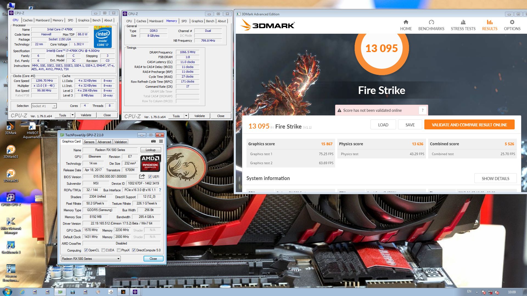The width and height of the screenshot is (527, 296).
Task: Take GPU-Z screenshot with camera icon
Action: point(153,141)
